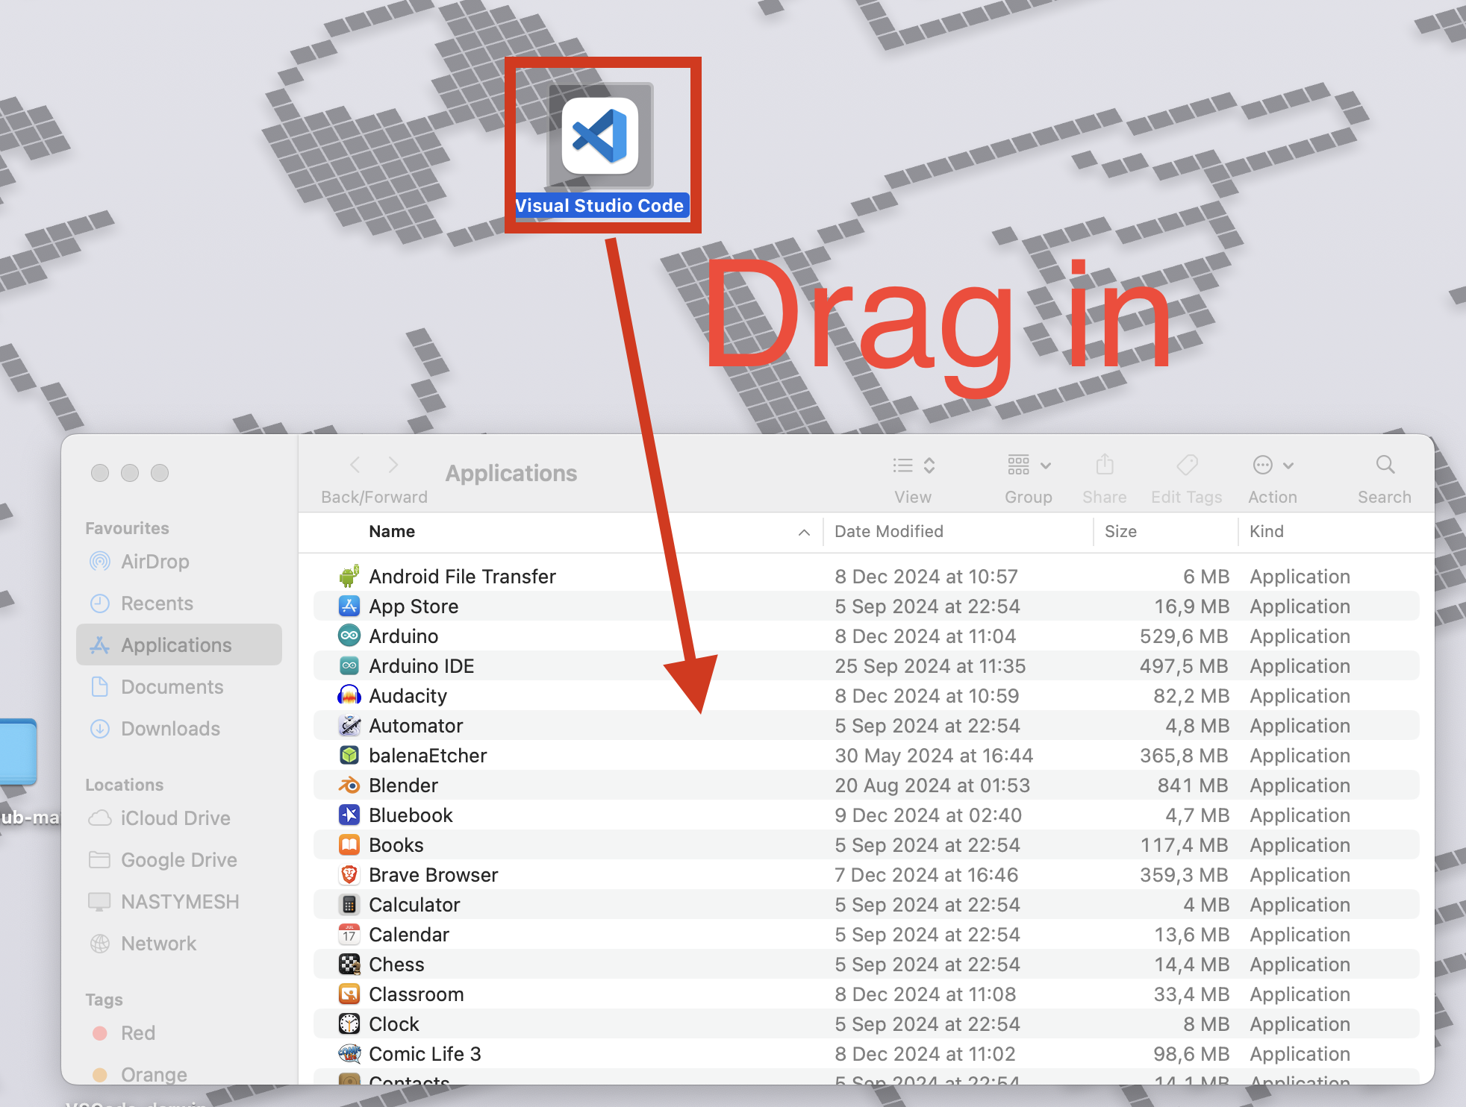Click the Arduino IDE app icon

point(349,665)
